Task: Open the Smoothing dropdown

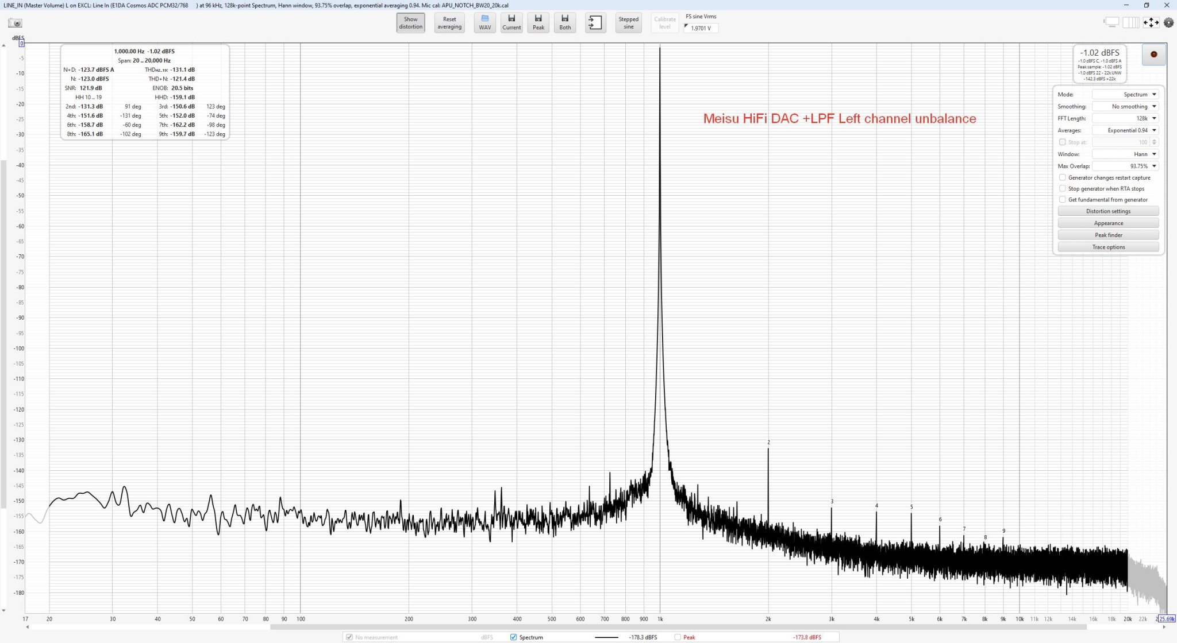Action: click(x=1125, y=106)
